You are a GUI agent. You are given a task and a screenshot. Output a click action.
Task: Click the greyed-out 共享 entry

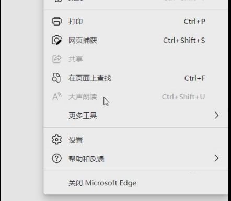136,59
